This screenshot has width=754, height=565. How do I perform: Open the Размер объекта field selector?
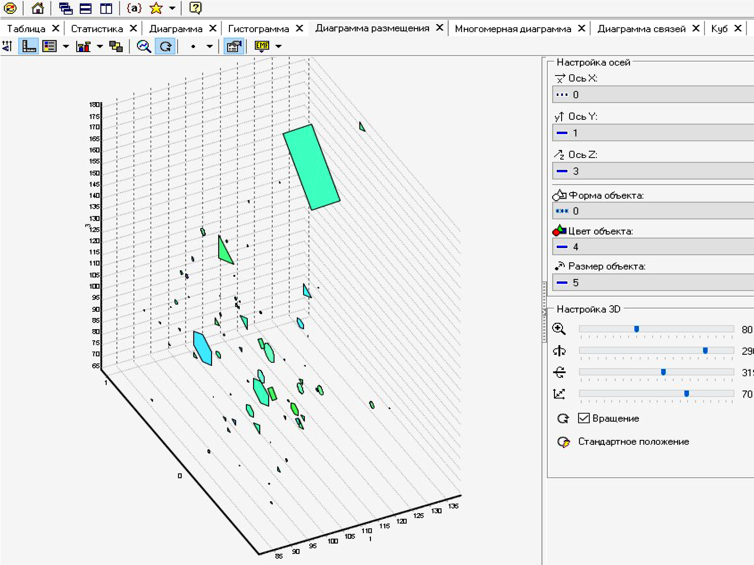653,282
